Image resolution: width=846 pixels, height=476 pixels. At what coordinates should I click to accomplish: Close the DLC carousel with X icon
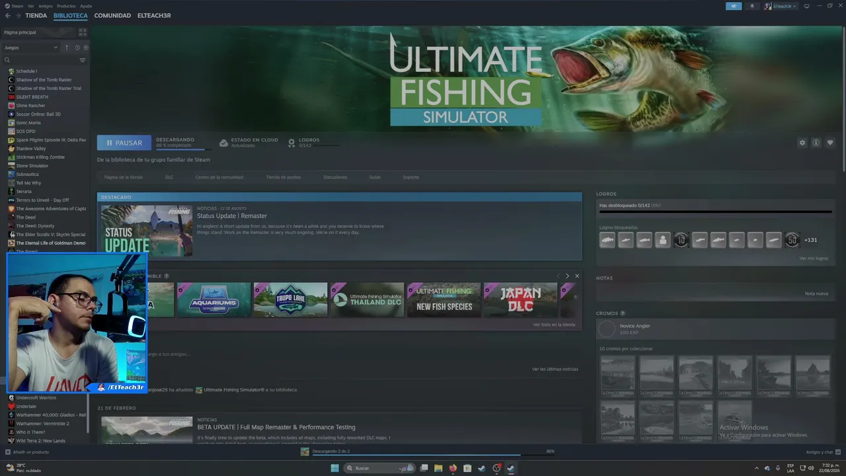click(577, 276)
